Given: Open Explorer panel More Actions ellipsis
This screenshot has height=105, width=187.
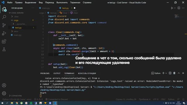Looking at the screenshot, I should (32, 8).
